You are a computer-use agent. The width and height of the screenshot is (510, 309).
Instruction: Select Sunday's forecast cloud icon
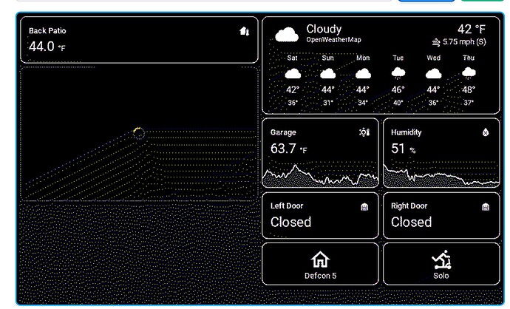coord(328,74)
